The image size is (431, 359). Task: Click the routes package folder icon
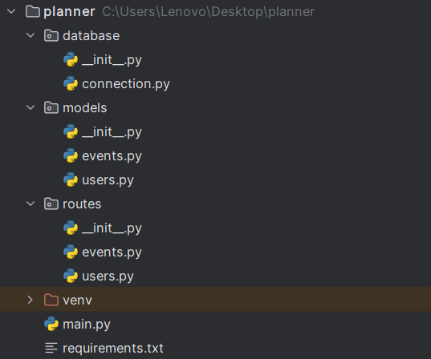[x=51, y=204]
